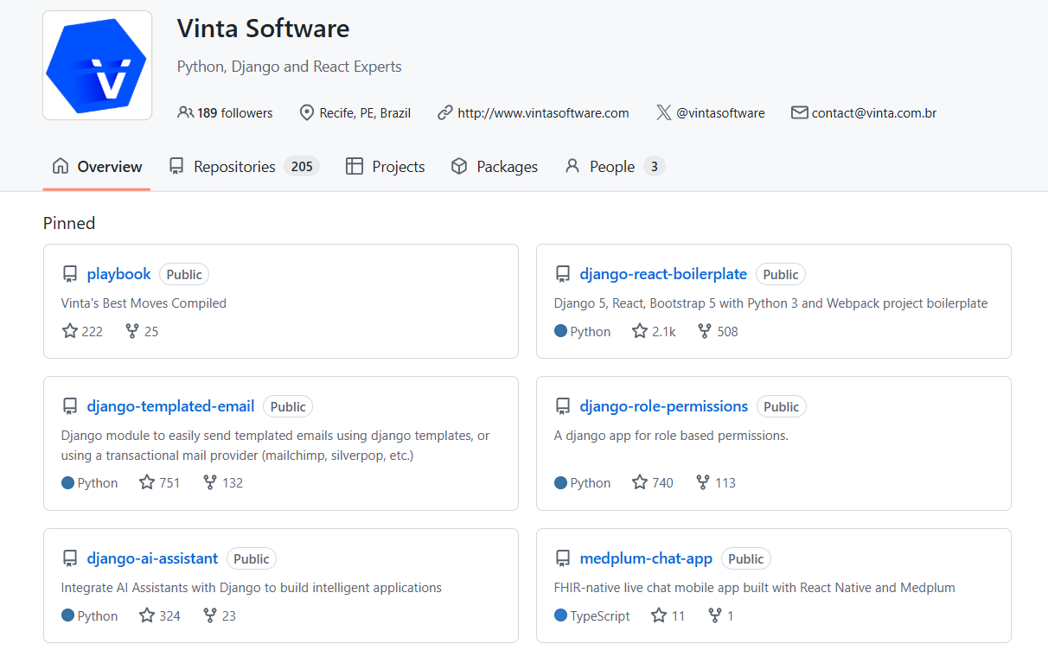The width and height of the screenshot is (1048, 663).
Task: Open the django-ai-assistant repository
Action: 152,558
